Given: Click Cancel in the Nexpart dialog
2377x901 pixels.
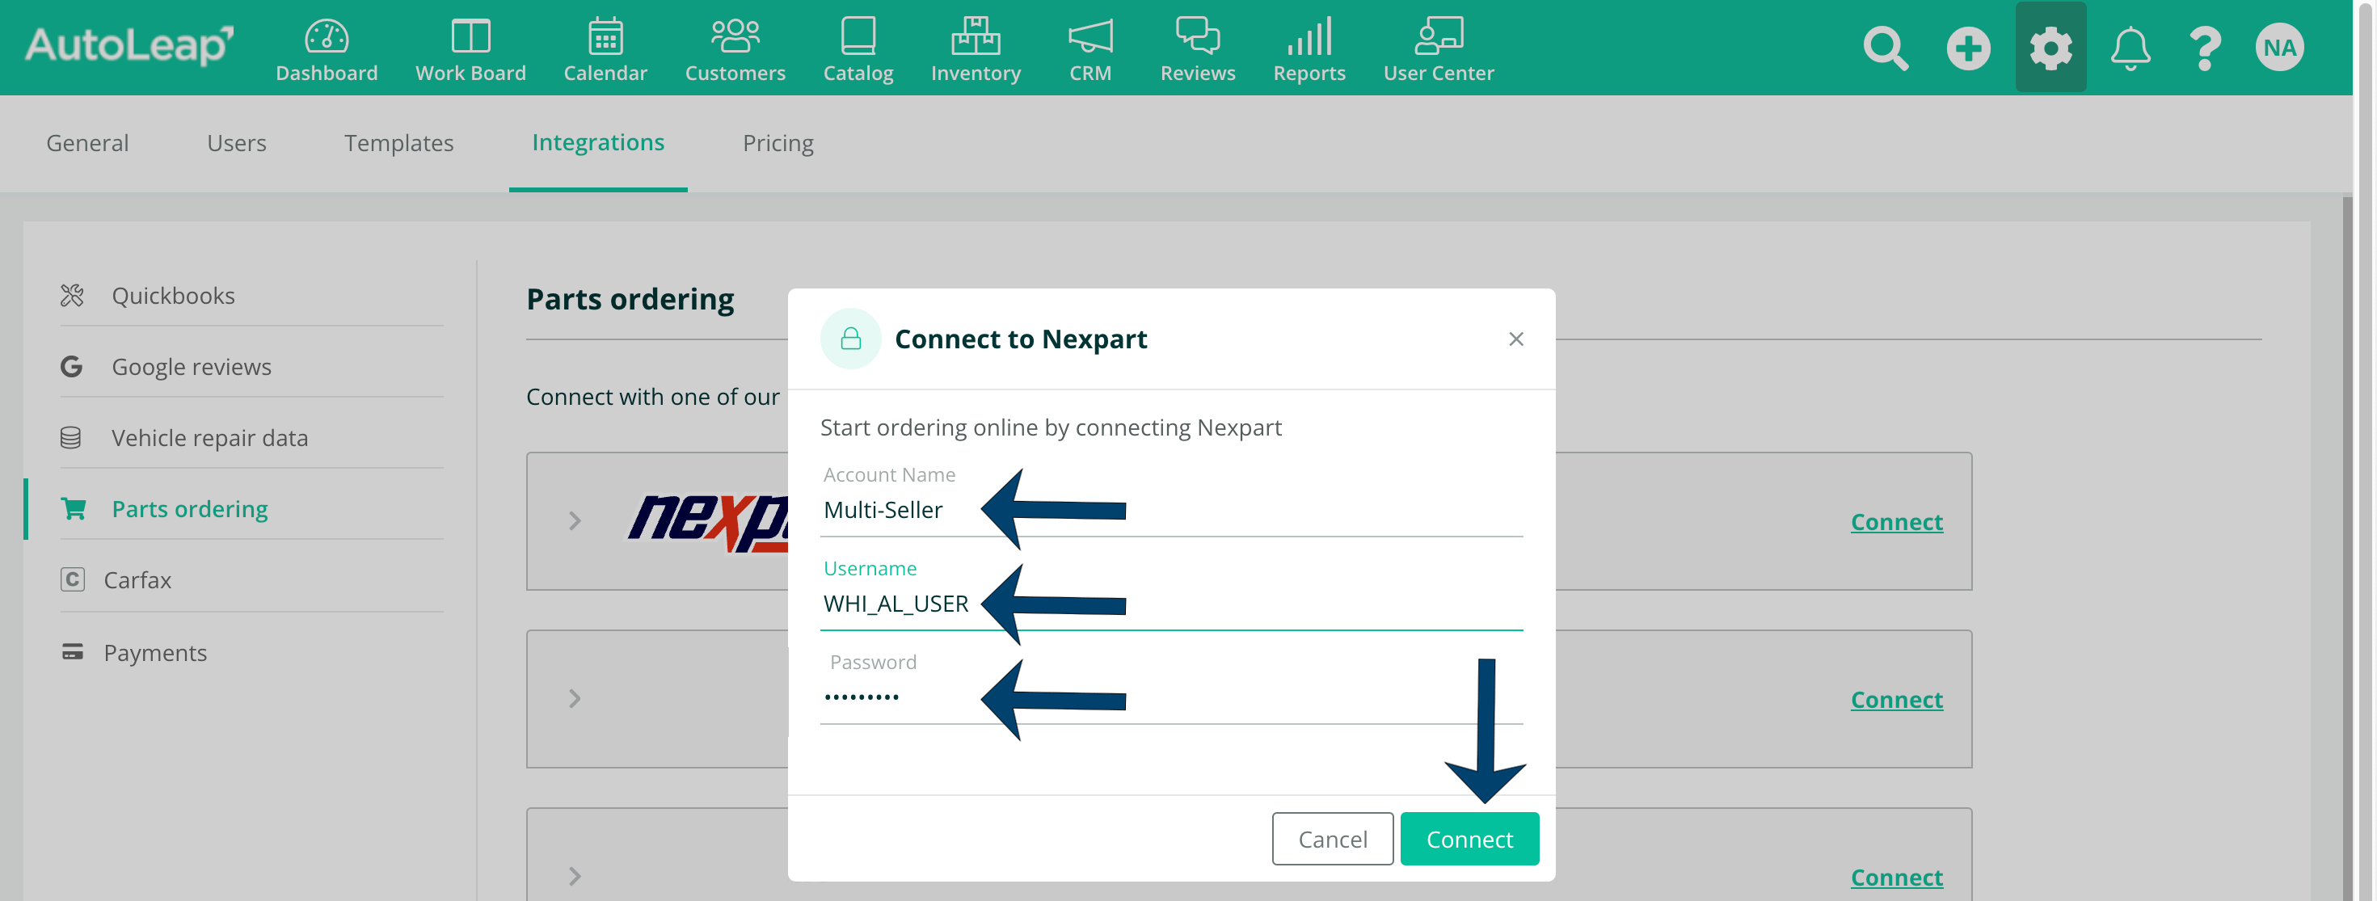Looking at the screenshot, I should coord(1331,840).
